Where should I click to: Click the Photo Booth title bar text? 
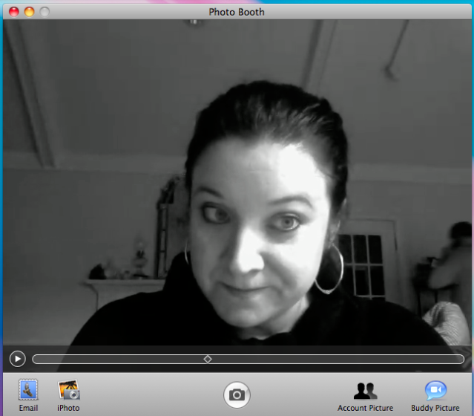[x=236, y=12]
